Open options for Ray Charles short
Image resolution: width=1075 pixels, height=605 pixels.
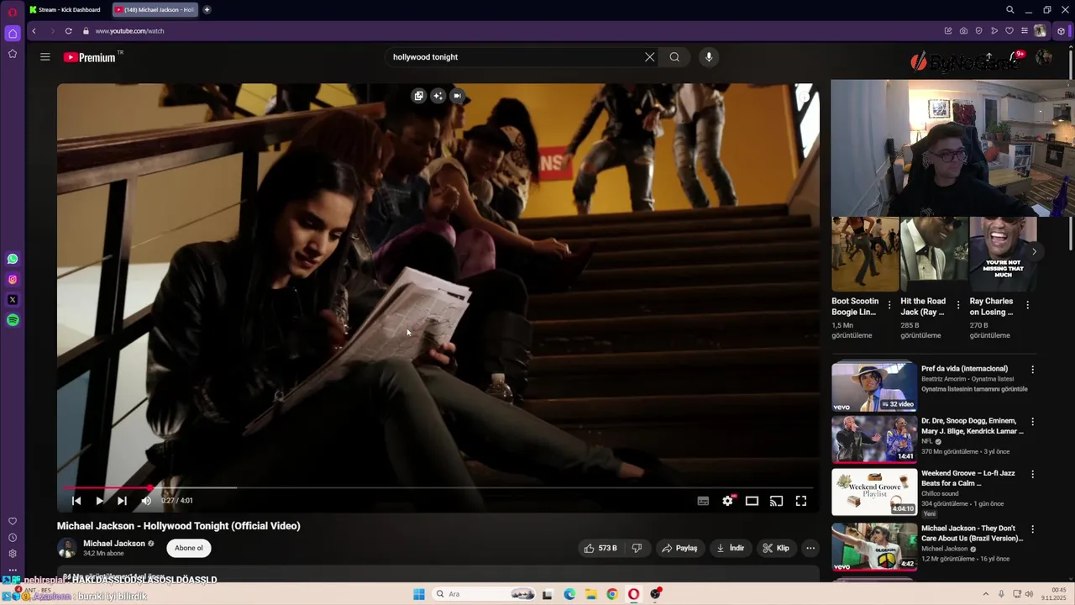1027,305
